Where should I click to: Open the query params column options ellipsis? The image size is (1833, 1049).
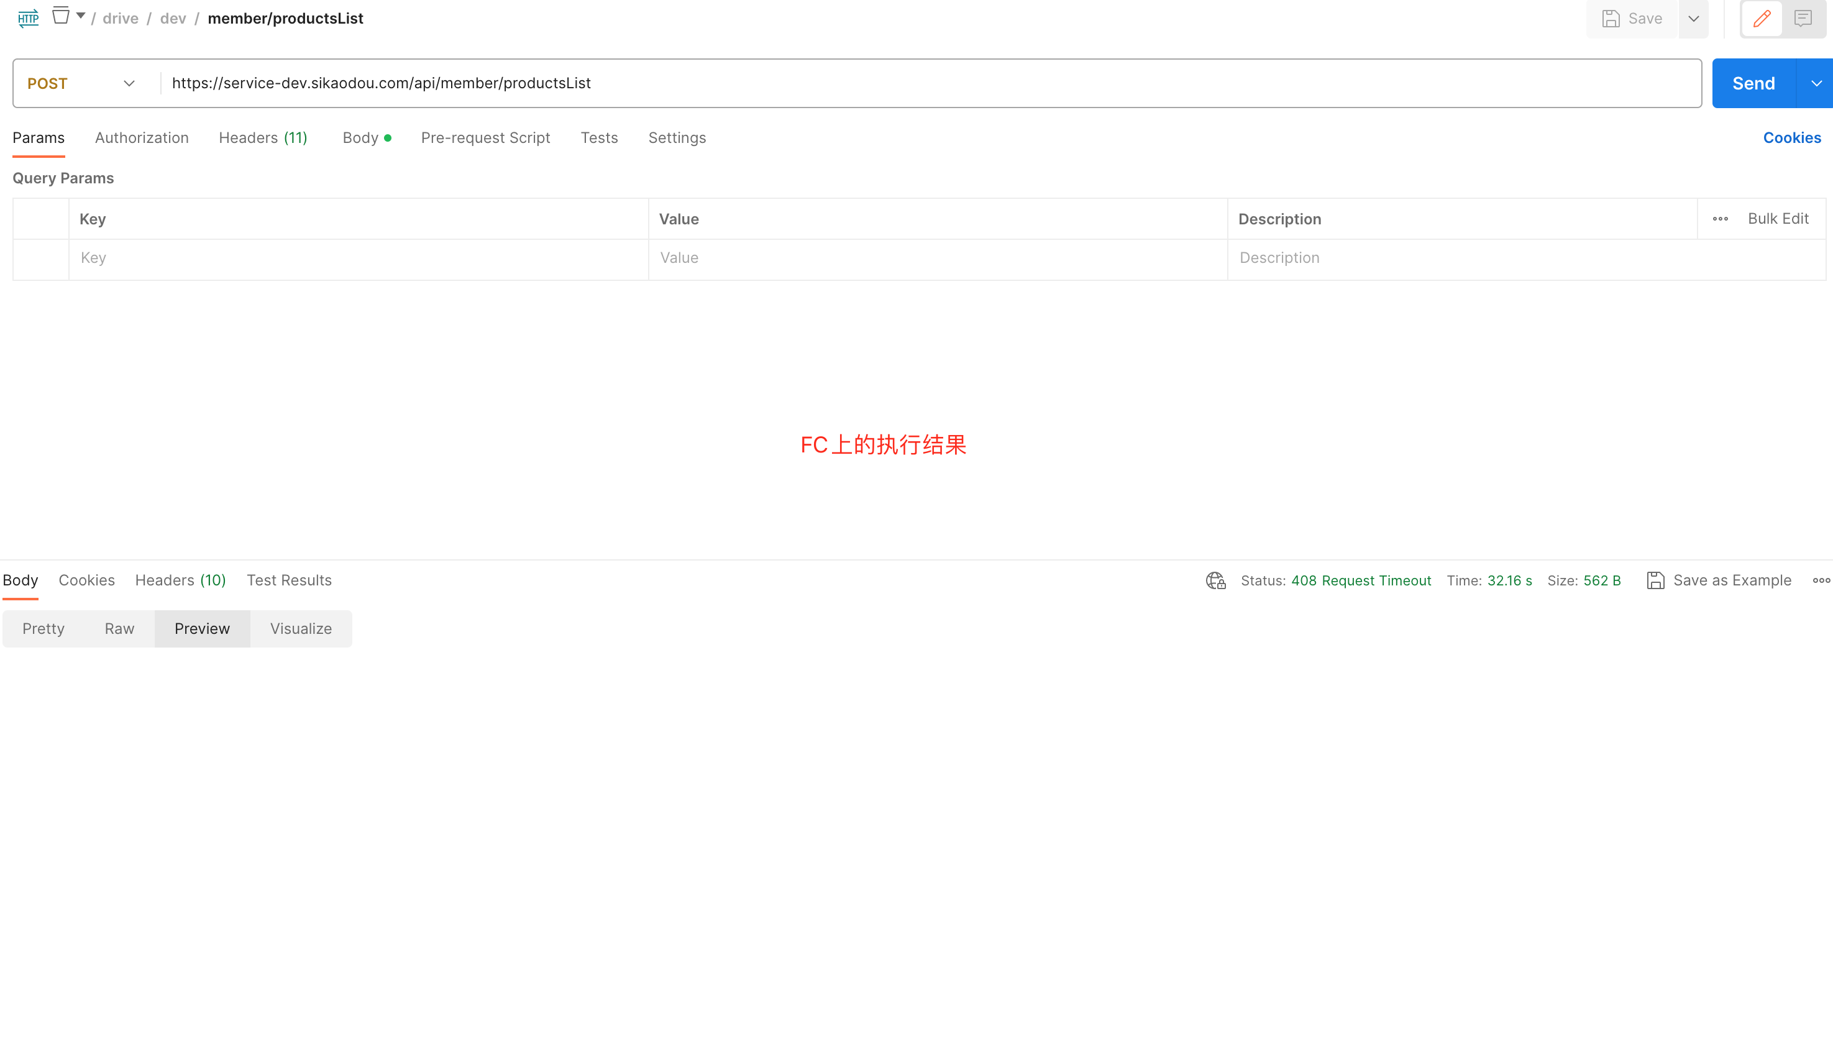pos(1720,219)
